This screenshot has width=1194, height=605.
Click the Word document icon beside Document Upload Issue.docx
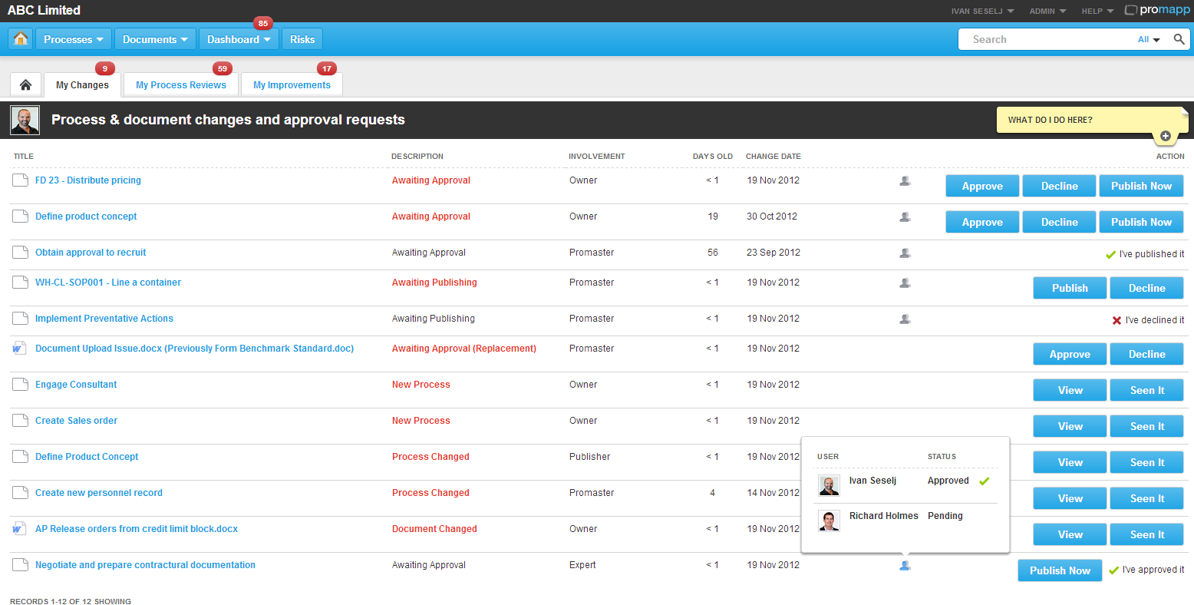pos(19,348)
